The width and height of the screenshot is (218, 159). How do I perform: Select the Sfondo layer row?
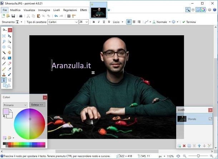click(194, 119)
